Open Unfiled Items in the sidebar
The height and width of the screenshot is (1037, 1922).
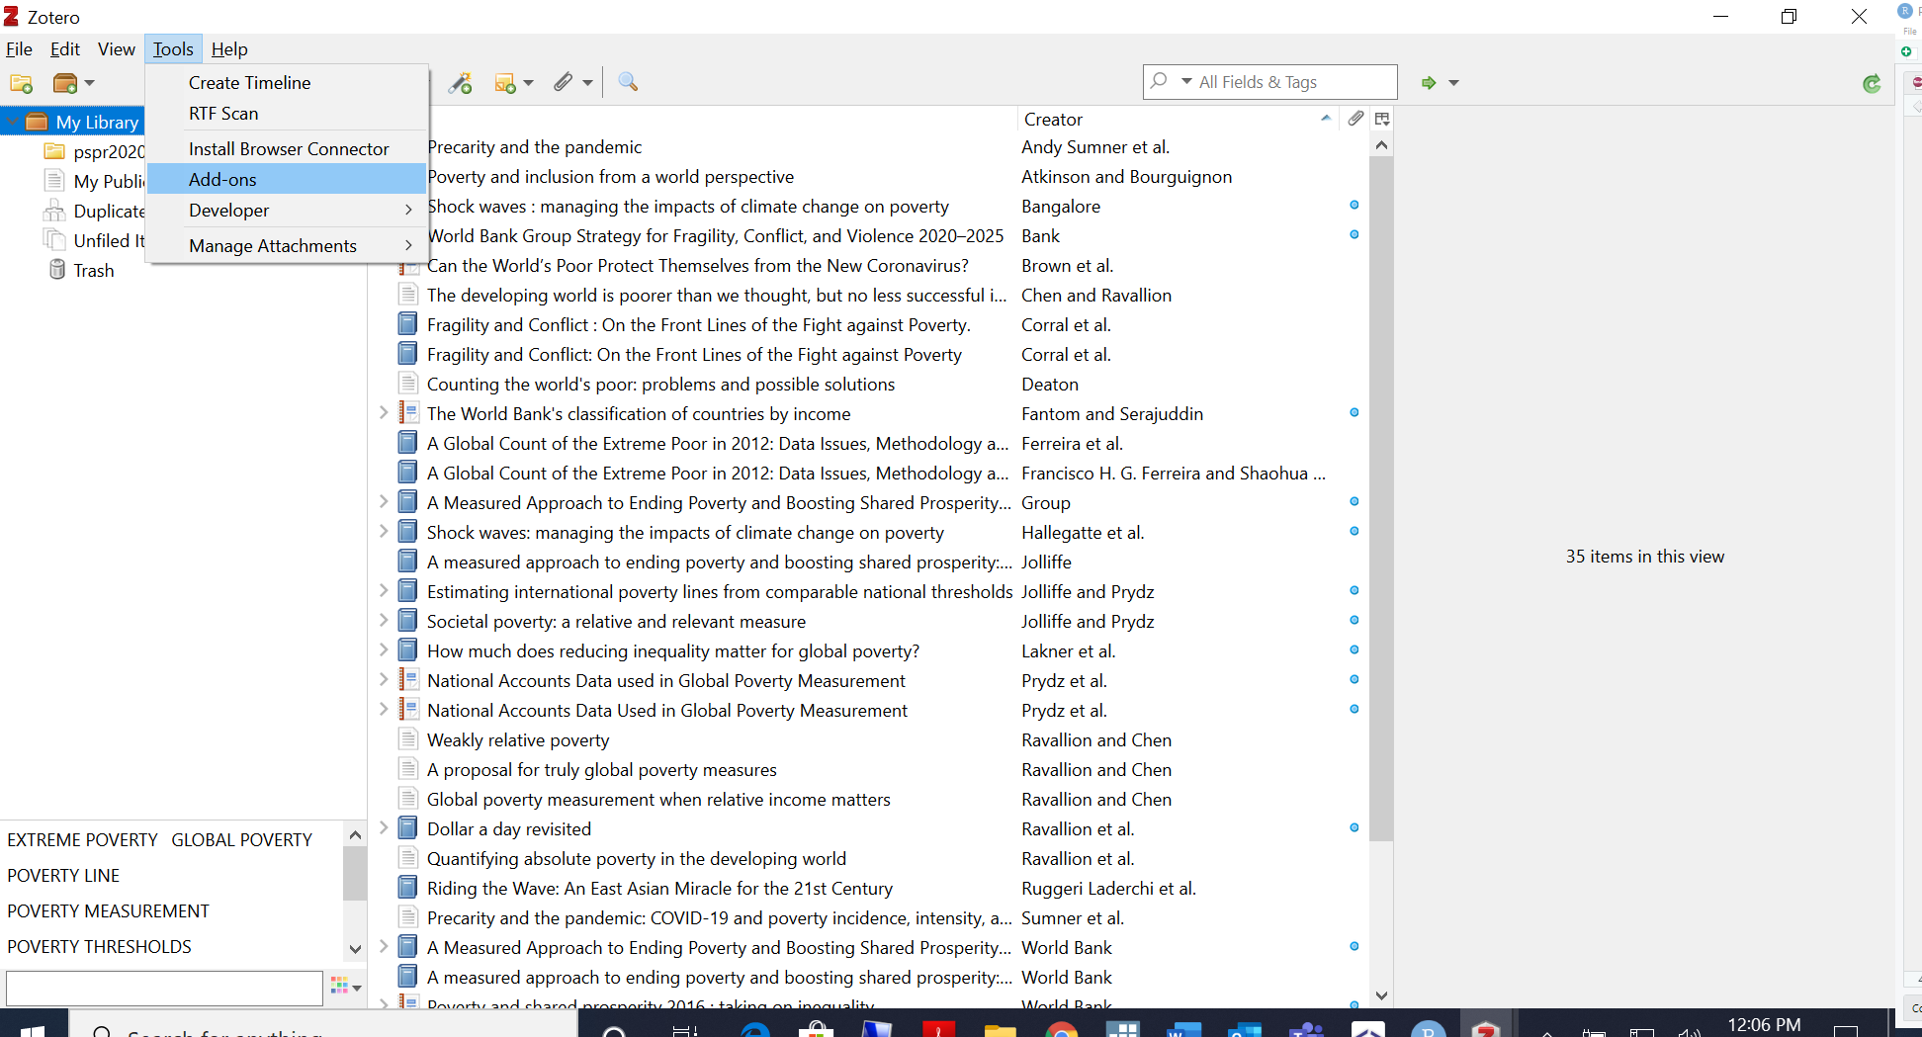point(109,240)
